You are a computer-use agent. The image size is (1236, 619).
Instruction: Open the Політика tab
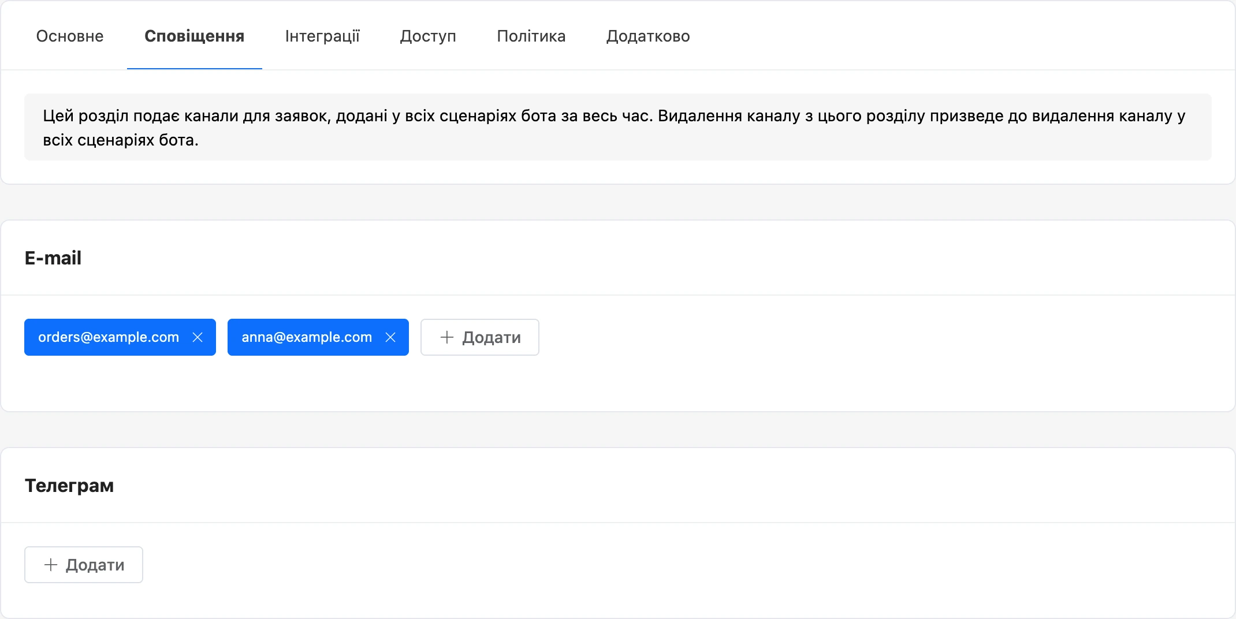point(531,36)
